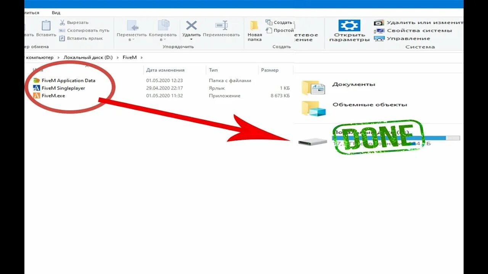Click type Папка с файлами
The width and height of the screenshot is (488, 274).
coord(230,80)
